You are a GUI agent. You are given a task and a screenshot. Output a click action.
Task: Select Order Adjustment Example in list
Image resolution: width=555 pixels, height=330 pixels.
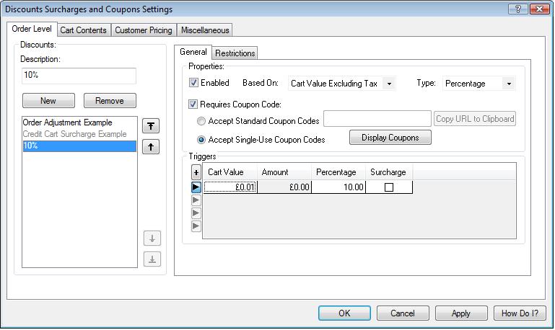tap(68, 122)
